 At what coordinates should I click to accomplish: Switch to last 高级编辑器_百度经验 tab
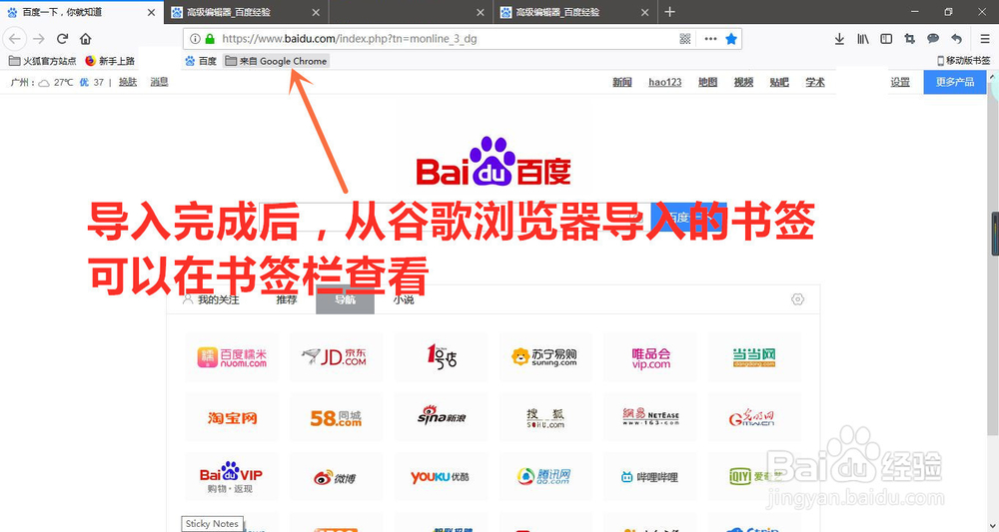point(575,12)
